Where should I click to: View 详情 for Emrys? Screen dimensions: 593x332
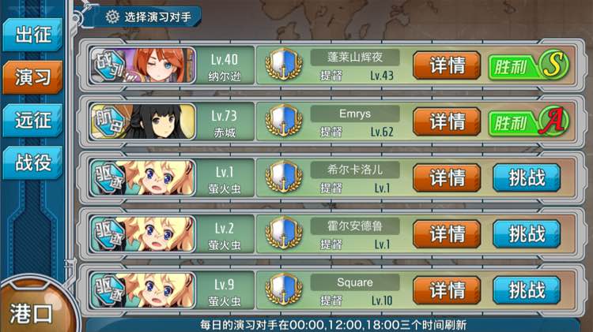tap(447, 121)
